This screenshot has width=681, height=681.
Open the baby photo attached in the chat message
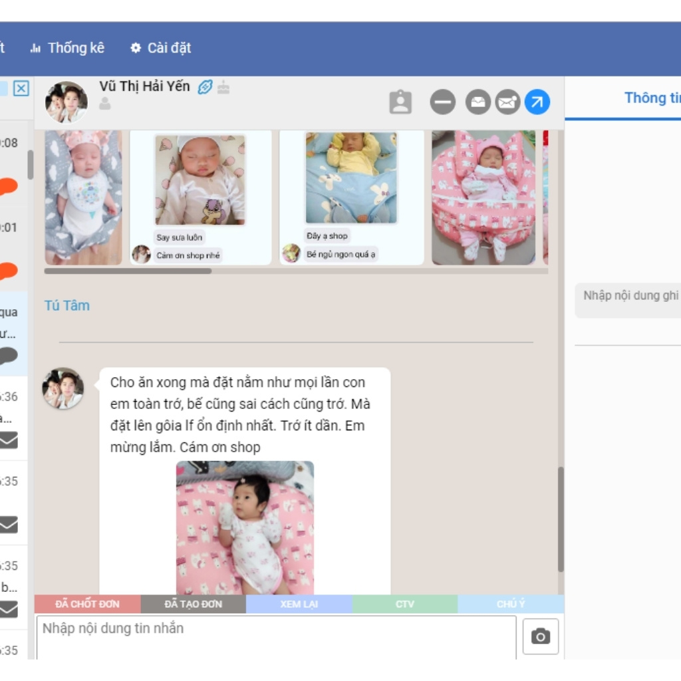tap(245, 527)
